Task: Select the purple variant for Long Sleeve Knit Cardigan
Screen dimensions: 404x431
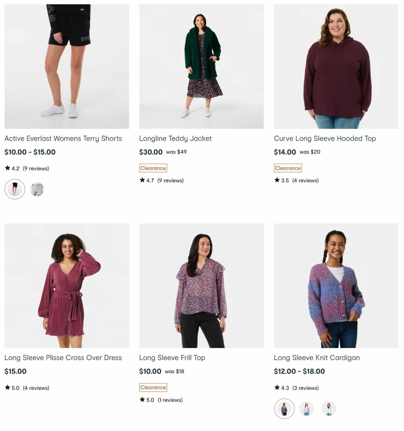Action: click(x=284, y=408)
